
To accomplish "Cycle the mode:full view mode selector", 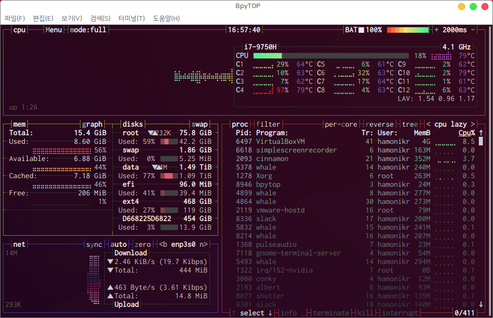I will pyautogui.click(x=88, y=30).
